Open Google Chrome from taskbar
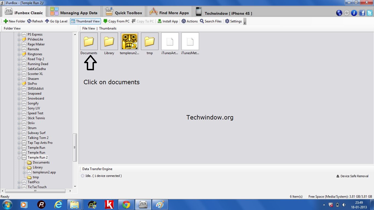Image resolution: width=374 pixels, height=210 pixels. click(x=126, y=205)
